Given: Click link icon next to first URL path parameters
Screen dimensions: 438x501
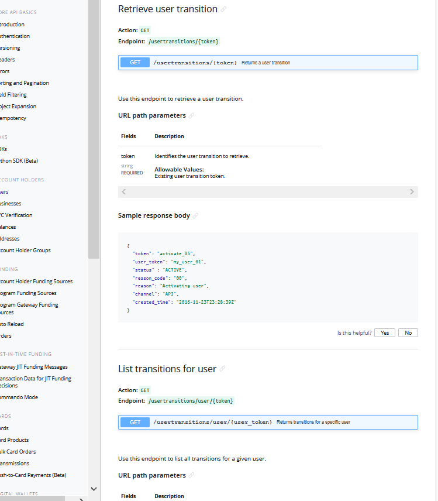Looking at the screenshot, I should [191, 116].
